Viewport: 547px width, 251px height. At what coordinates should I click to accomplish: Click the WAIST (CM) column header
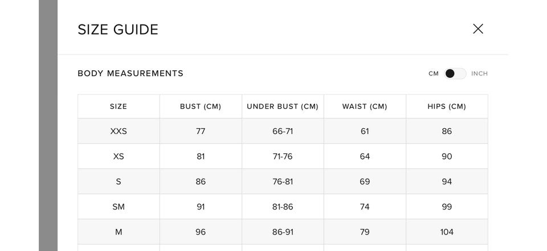click(365, 106)
